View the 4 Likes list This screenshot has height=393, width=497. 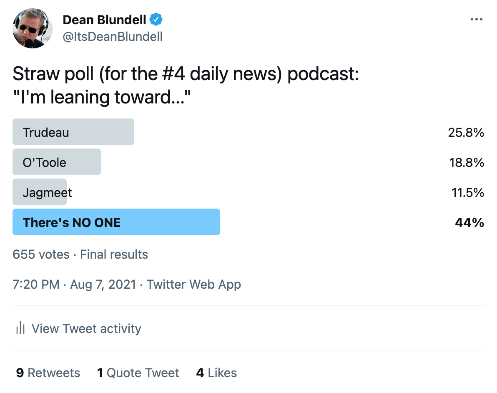coord(216,373)
